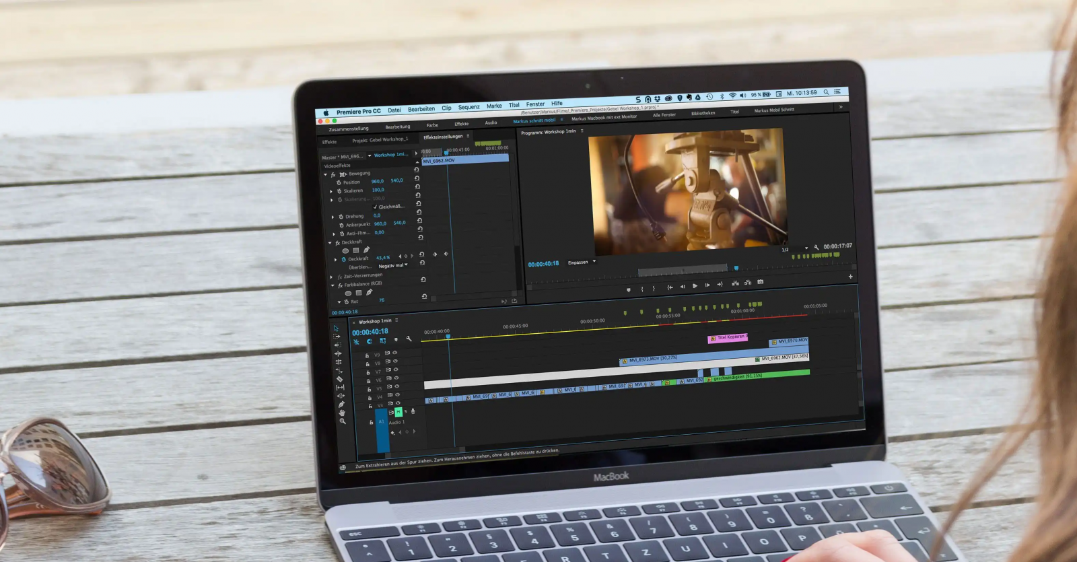
Task: Collapse the Bewegung effect group
Action: tap(325, 174)
